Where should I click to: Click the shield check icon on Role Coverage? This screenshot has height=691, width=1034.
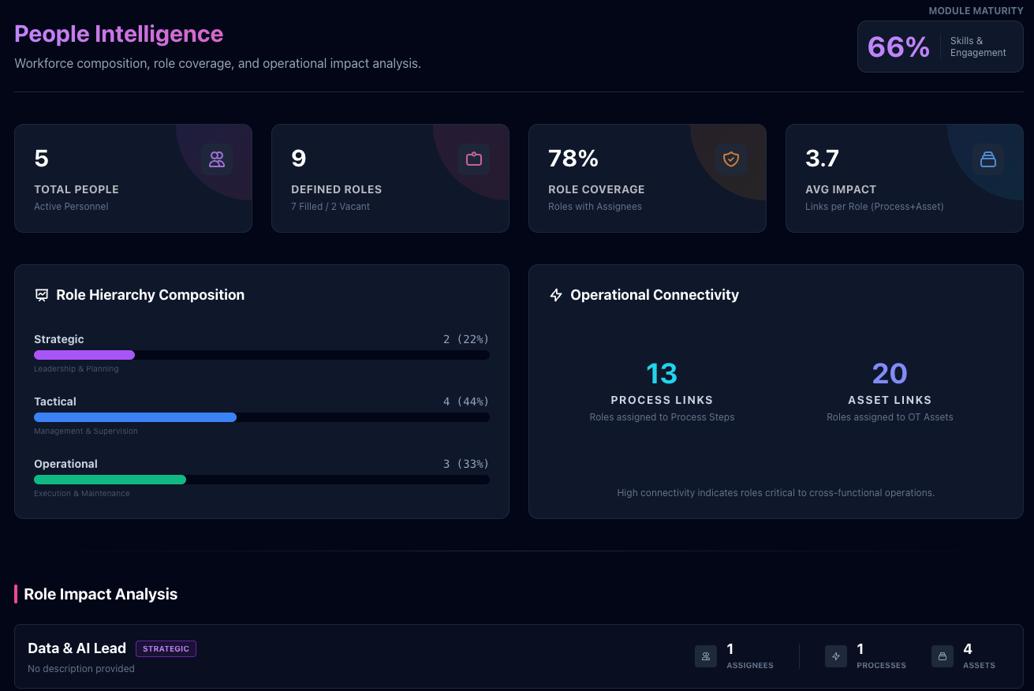731,159
